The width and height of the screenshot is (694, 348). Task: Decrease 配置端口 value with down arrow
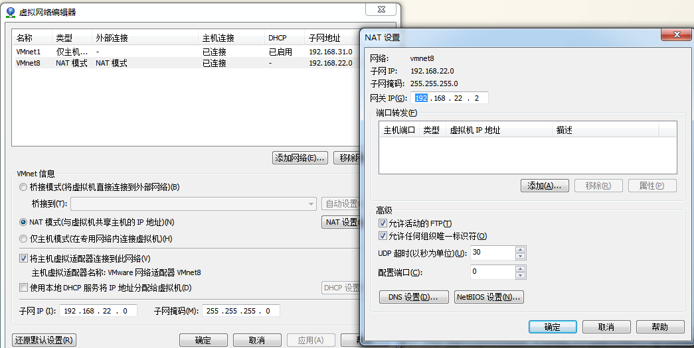click(521, 276)
